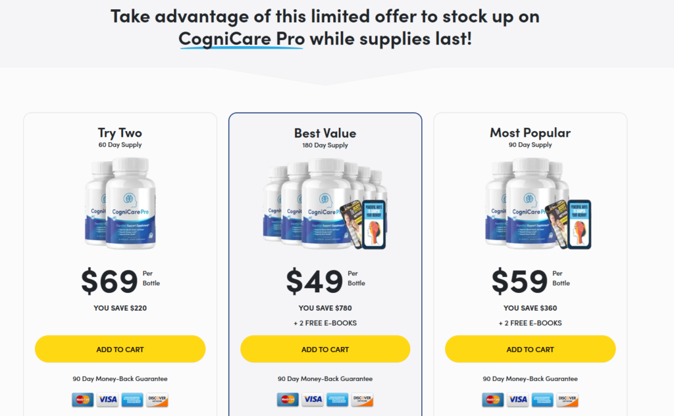
Task: Click the six-bottle Best Value product image
Action: [325, 204]
